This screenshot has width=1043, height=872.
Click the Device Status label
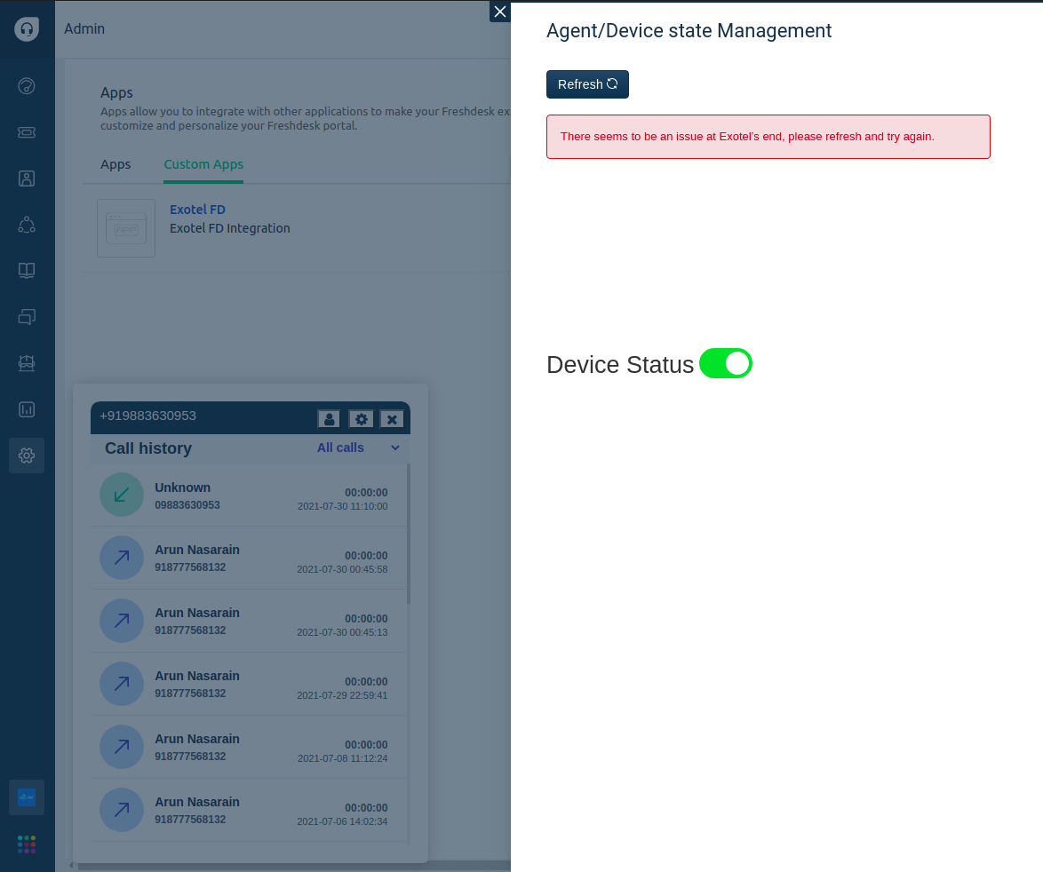coord(620,364)
